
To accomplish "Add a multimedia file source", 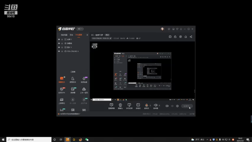I will 138,106.
